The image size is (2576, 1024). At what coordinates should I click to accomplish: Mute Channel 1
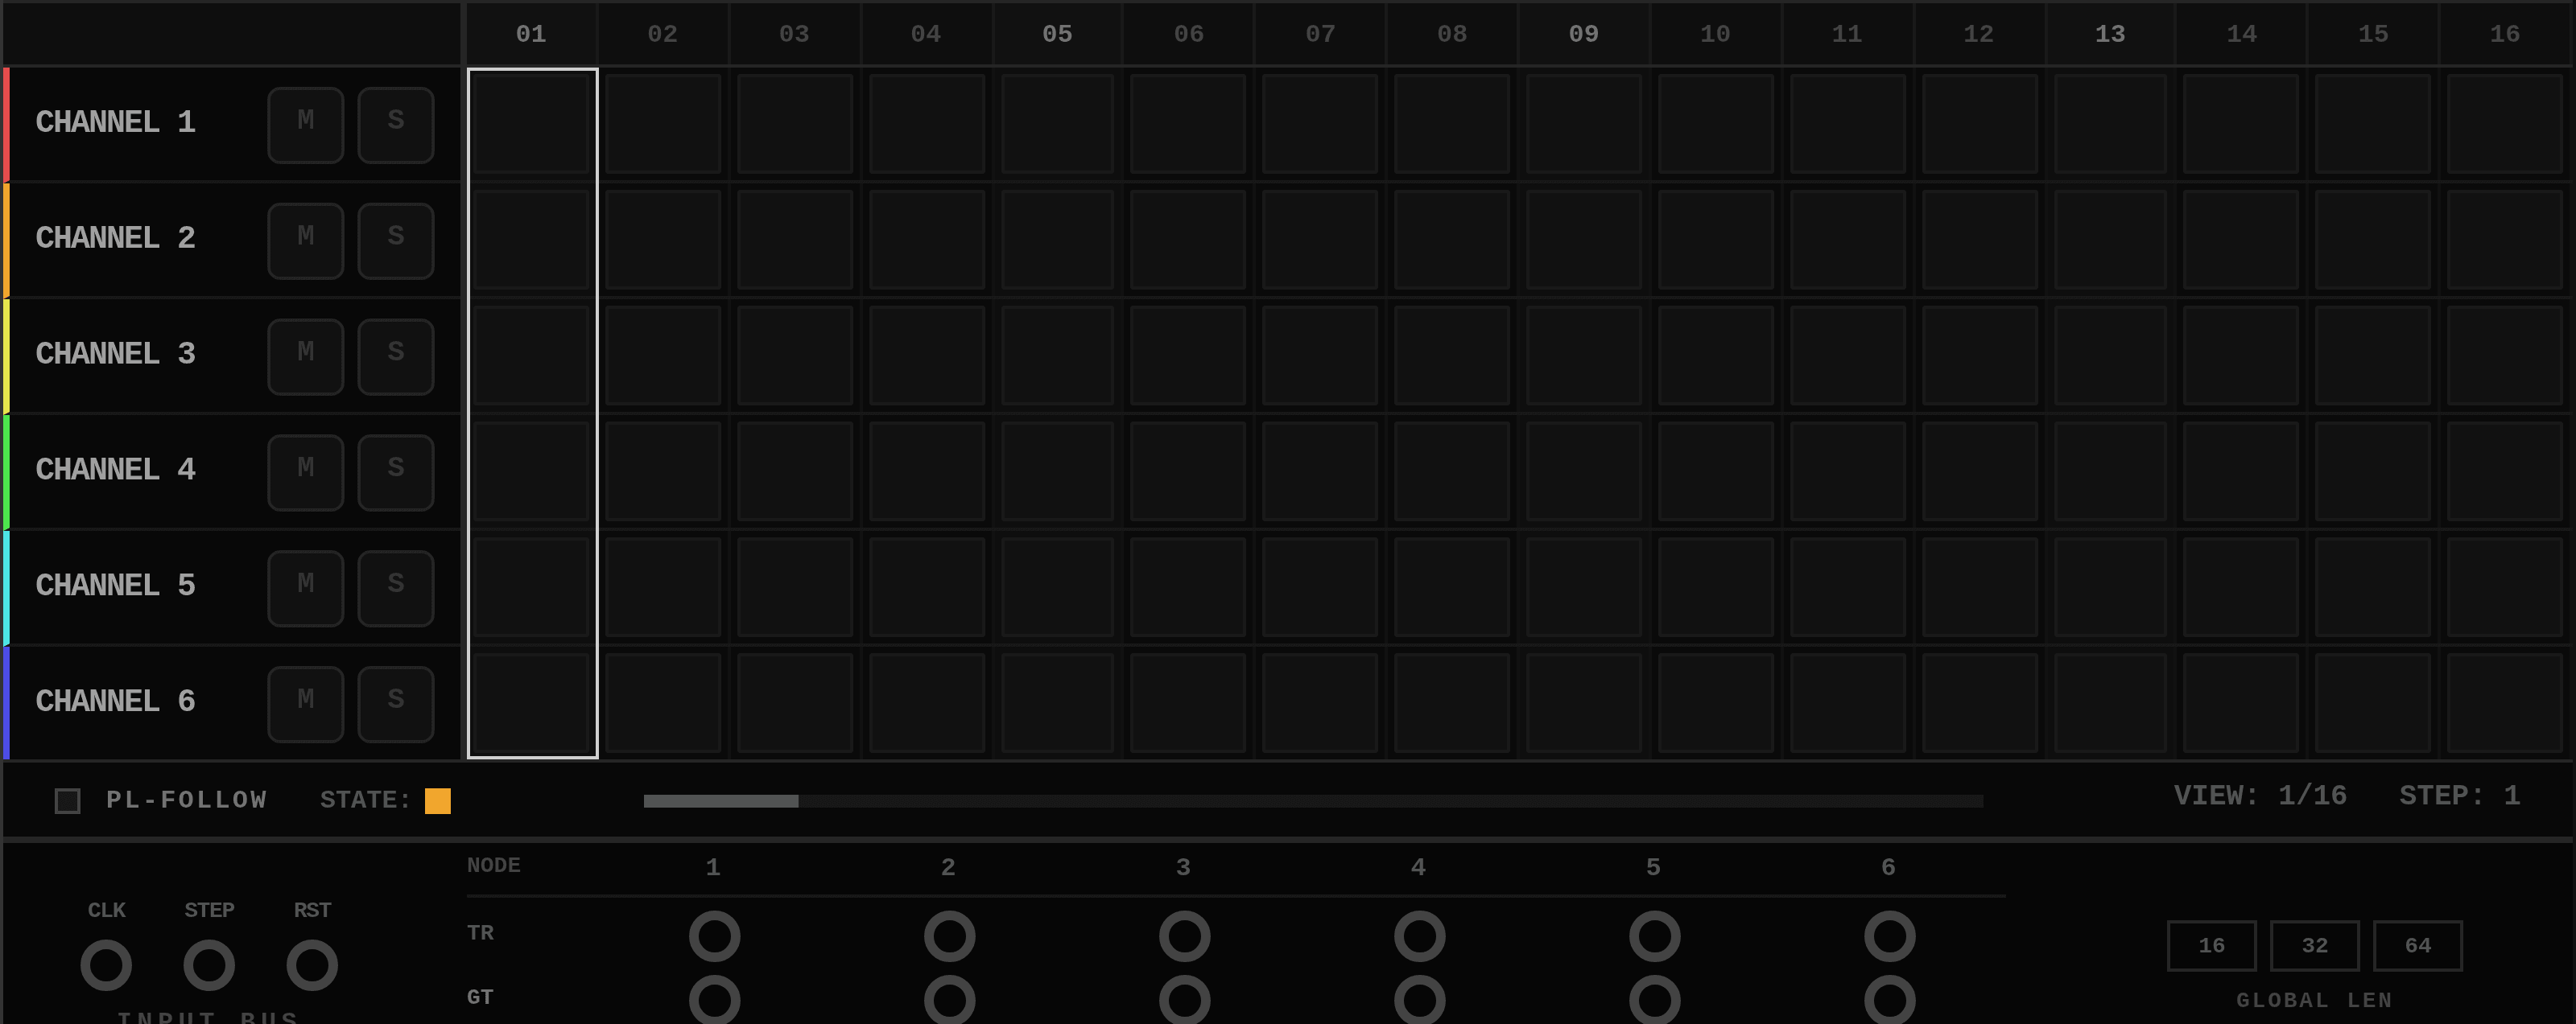click(x=305, y=125)
